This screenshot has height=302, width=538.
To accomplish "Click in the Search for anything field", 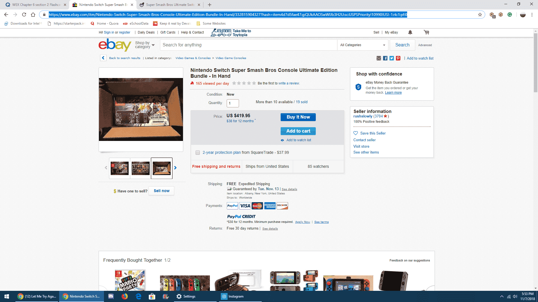I will (249, 45).
